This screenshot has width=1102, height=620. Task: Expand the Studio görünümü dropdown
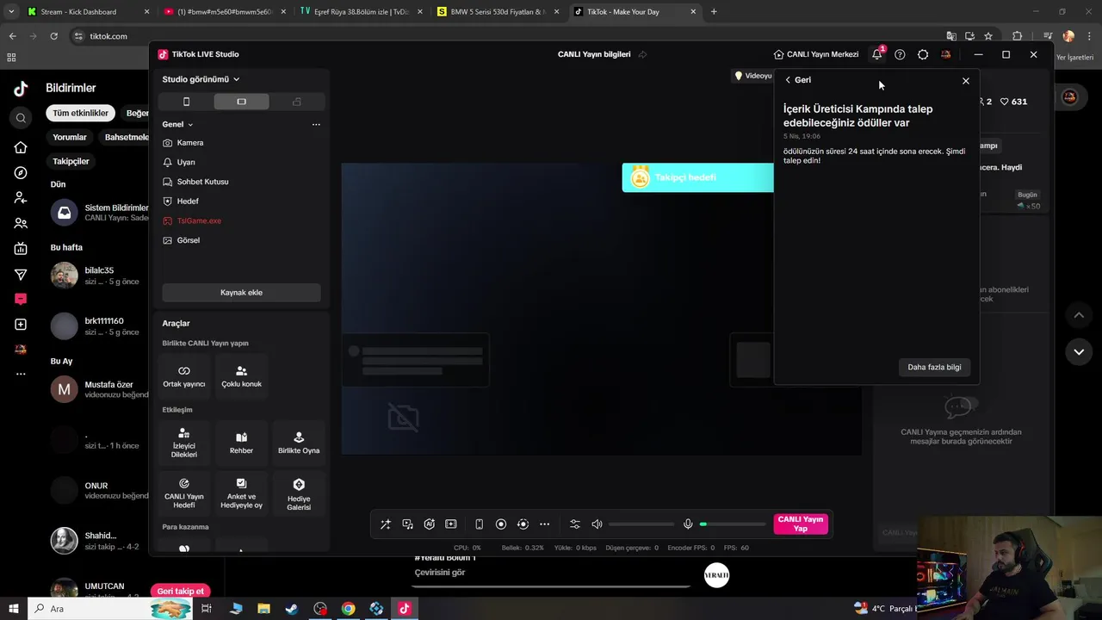201,79
